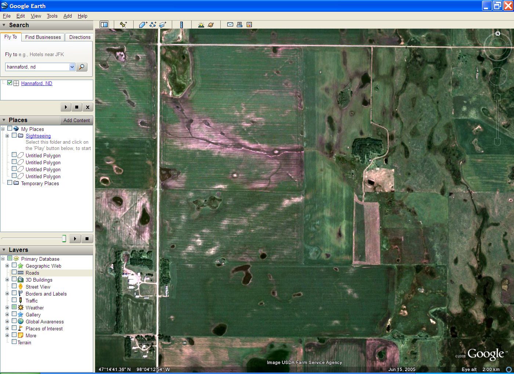The image size is (514, 374).
Task: Click the 3D Buildings layer icon
Action: pyautogui.click(x=21, y=280)
